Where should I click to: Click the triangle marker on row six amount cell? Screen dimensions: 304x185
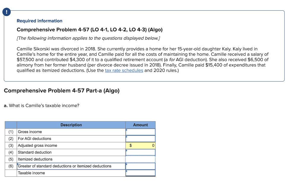point(127,164)
